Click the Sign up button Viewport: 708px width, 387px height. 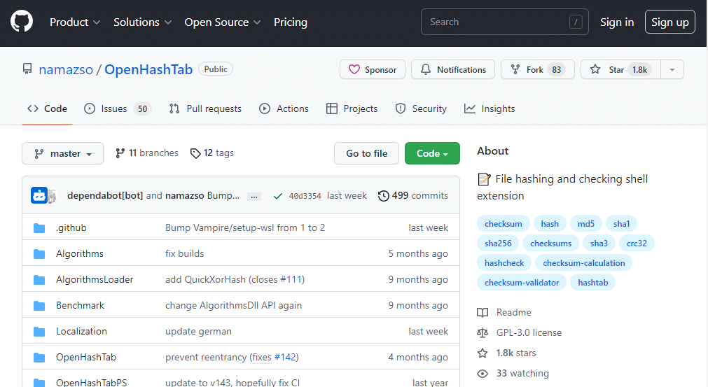[669, 22]
